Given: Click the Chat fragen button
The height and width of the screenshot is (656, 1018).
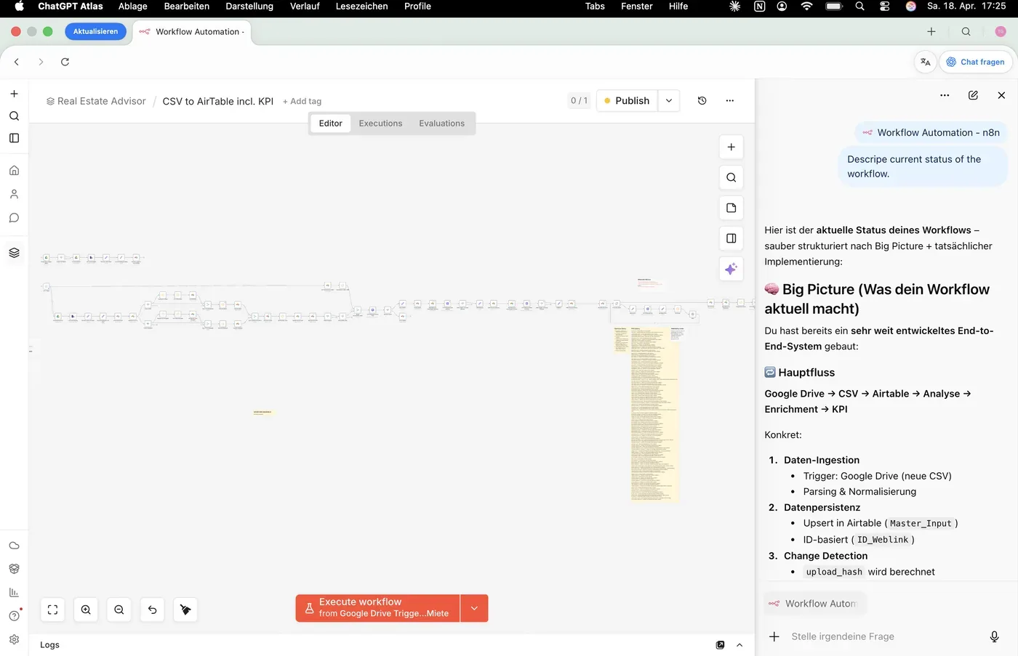Looking at the screenshot, I should point(975,62).
